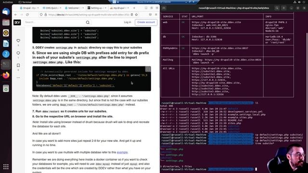The height and width of the screenshot is (173, 308).
Task: Click the 'PHPMyAdmin' service cell in terminal
Action: (170, 48)
